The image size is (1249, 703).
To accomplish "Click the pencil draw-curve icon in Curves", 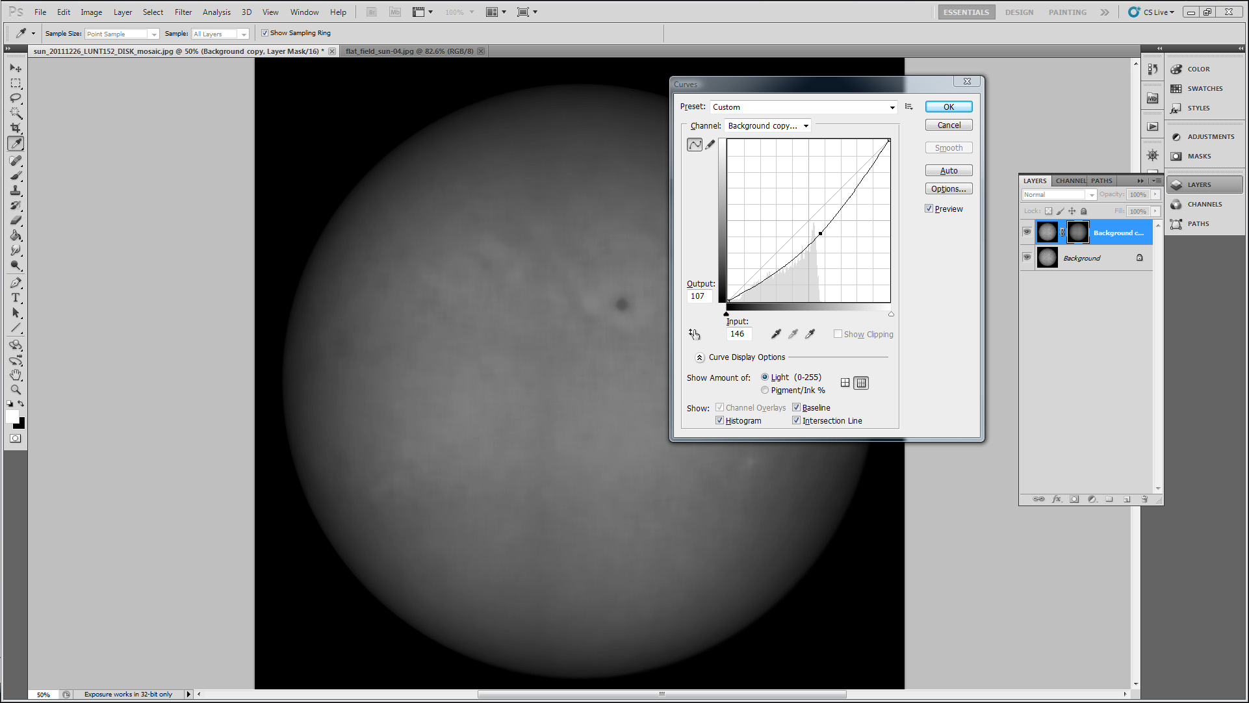I will click(x=710, y=145).
